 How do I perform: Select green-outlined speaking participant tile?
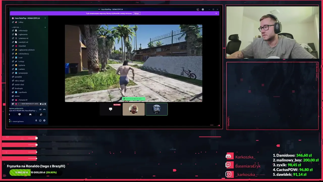pyautogui.click(x=156, y=109)
